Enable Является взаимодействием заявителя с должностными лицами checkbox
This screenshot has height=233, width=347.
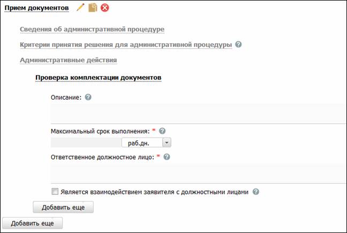tap(55, 191)
